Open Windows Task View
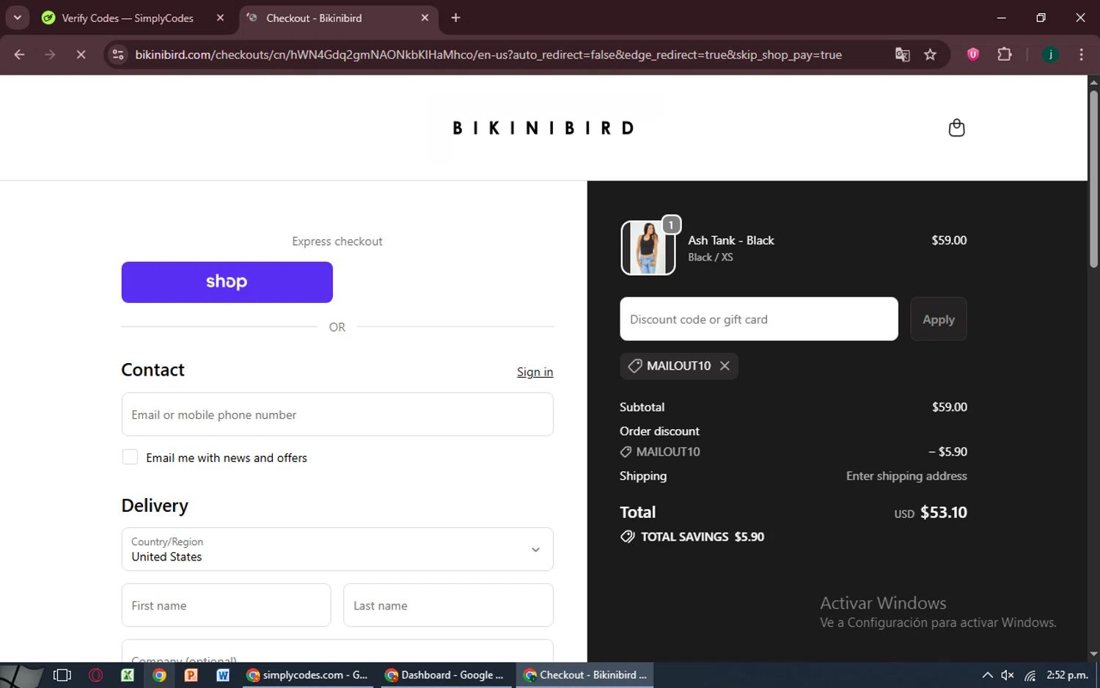 coord(62,675)
